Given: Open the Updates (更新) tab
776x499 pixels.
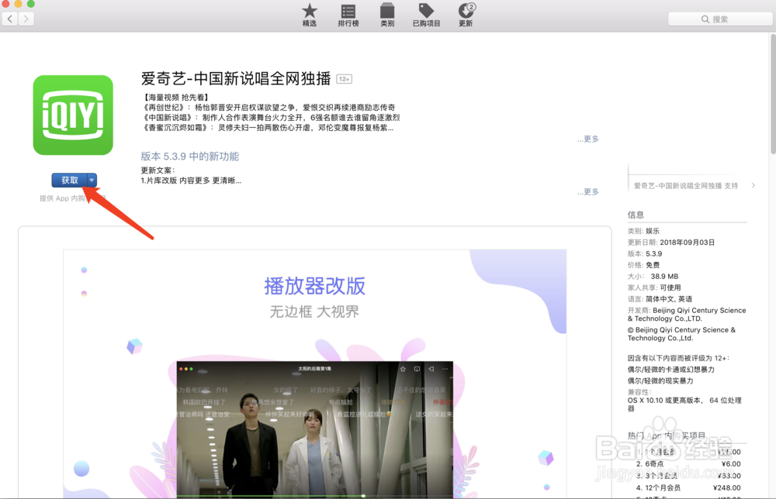Looking at the screenshot, I should [x=466, y=15].
